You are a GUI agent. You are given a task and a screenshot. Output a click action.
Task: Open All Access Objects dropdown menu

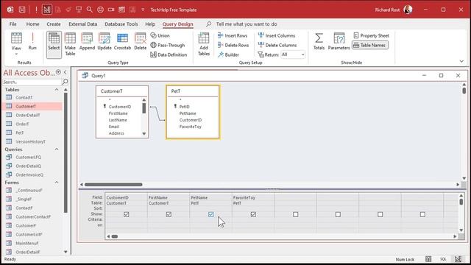click(58, 72)
